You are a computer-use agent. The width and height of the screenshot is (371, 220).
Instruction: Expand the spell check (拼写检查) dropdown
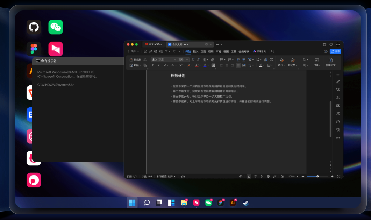point(174,177)
